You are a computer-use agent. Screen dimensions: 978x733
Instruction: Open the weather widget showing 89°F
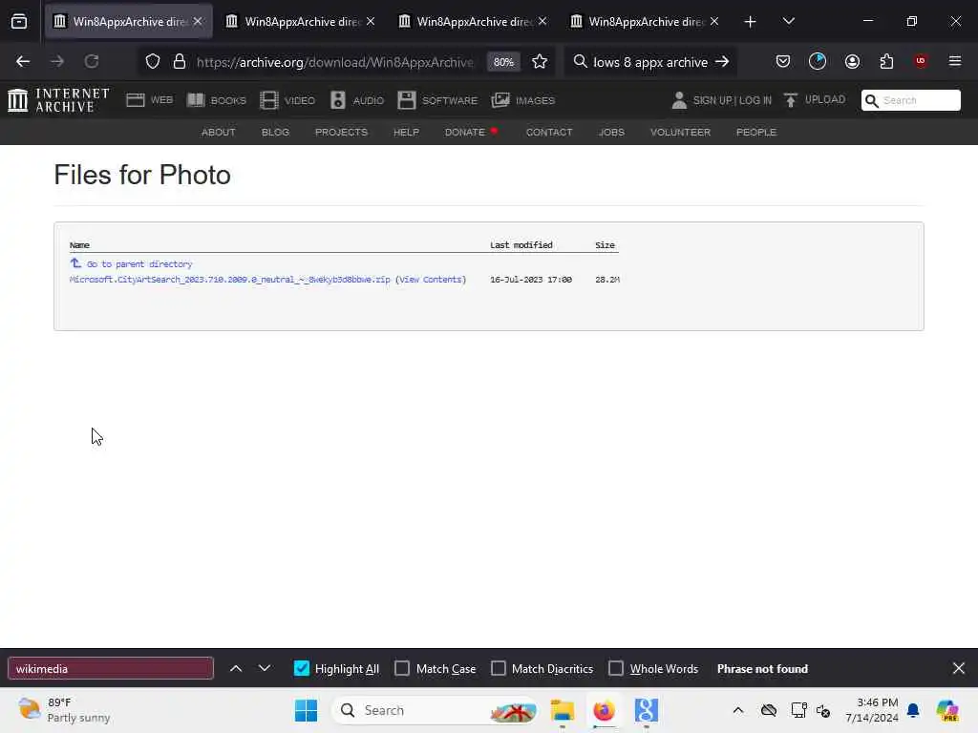coord(64,710)
